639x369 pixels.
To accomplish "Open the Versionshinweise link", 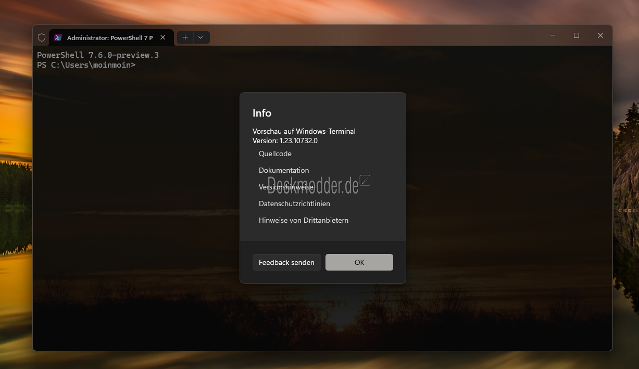I will pos(286,187).
